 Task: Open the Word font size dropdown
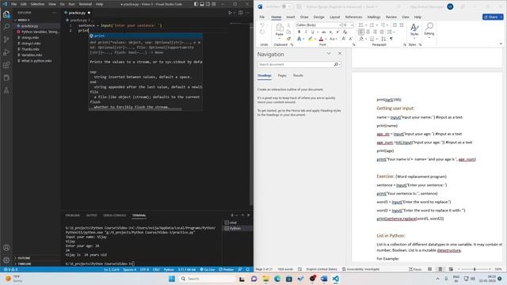[352, 25]
